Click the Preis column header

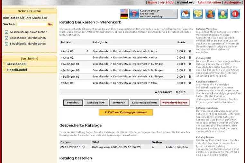pyautogui.click(x=181, y=42)
